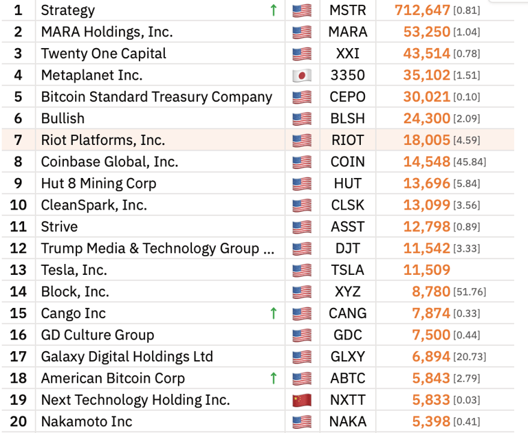Viewport: 528px width, 433px height.
Task: Open the Hut 8 Mining Corp page
Action: click(98, 184)
